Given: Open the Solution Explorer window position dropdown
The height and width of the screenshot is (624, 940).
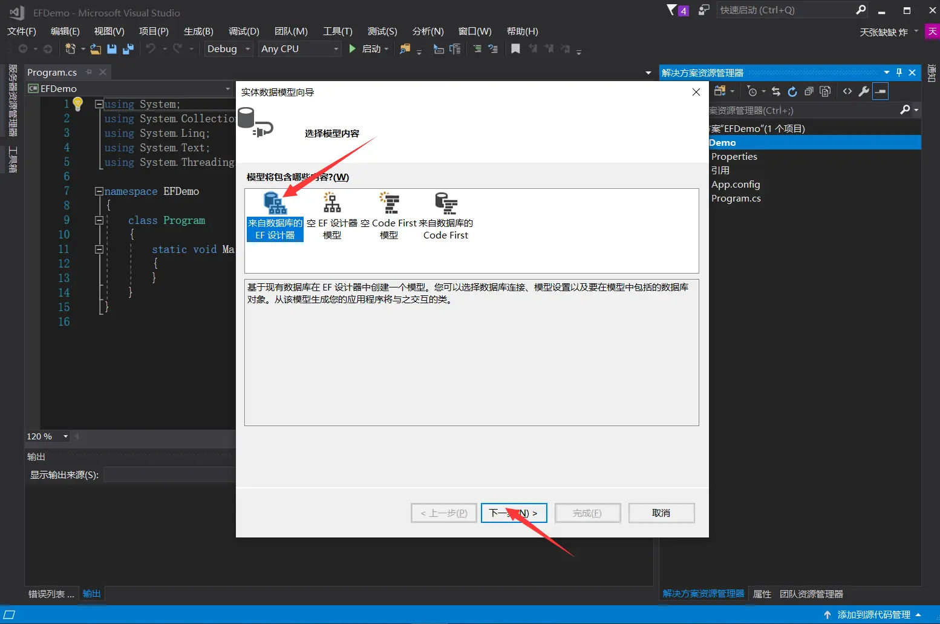Looking at the screenshot, I should 887,73.
